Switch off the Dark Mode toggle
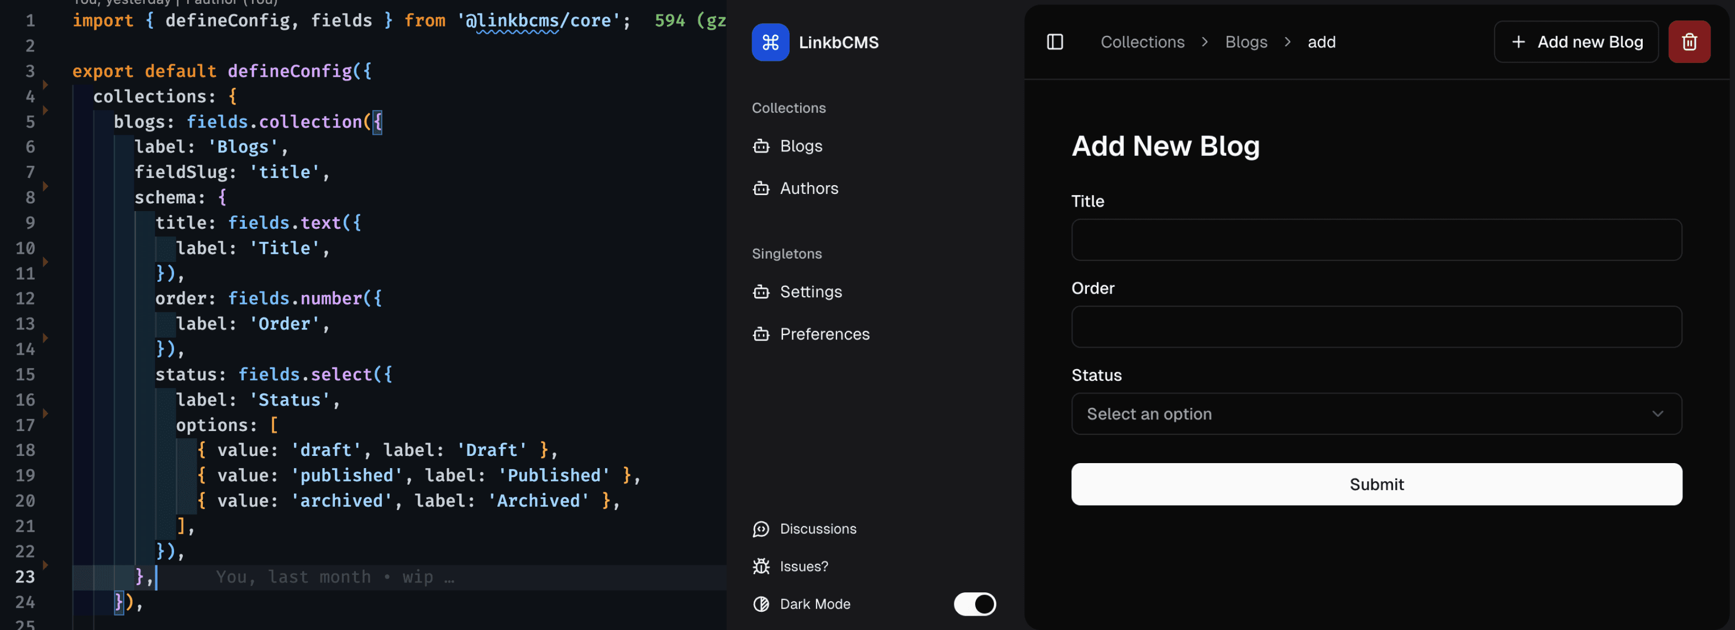Viewport: 1735px width, 630px height. point(974,605)
